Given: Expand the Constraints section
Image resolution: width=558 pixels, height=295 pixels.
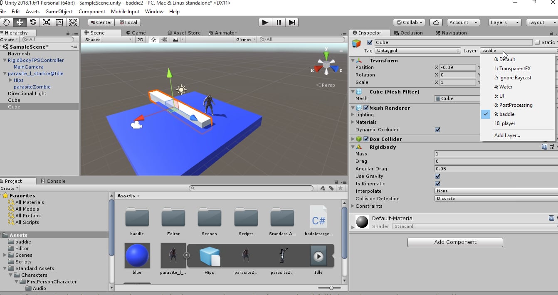Looking at the screenshot, I should [353, 206].
